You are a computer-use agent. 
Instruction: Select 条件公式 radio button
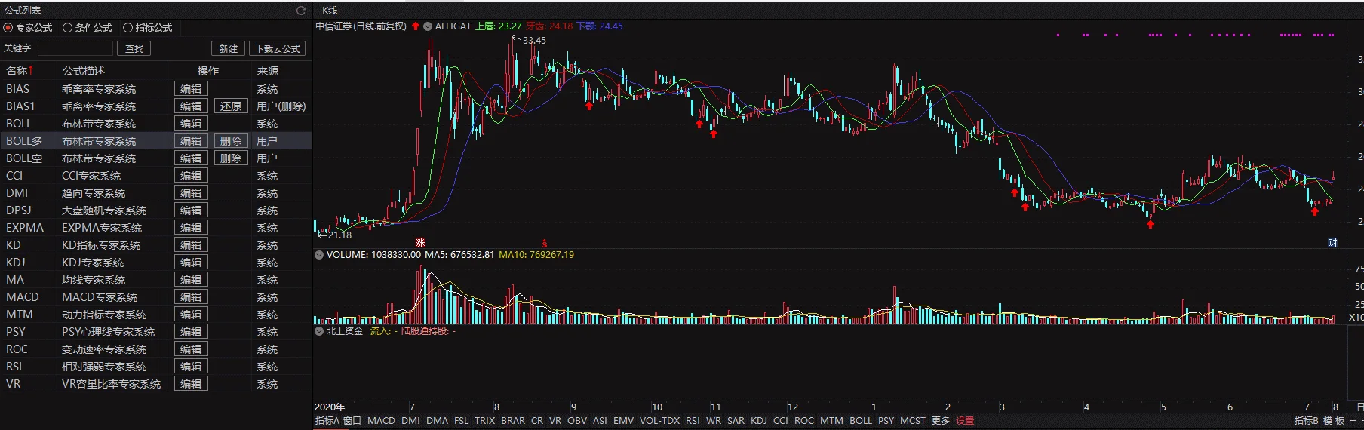pyautogui.click(x=67, y=28)
